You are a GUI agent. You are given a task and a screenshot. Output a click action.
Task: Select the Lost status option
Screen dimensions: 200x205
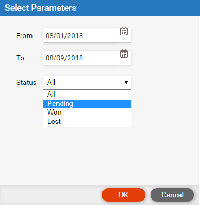click(x=87, y=122)
